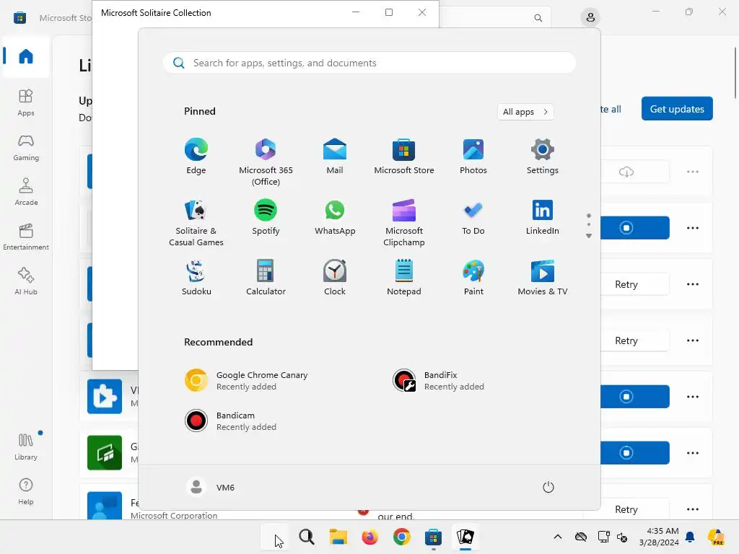The height and width of the screenshot is (554, 739).
Task: Switch to Microsoft Store taskbar icon
Action: [433, 537]
